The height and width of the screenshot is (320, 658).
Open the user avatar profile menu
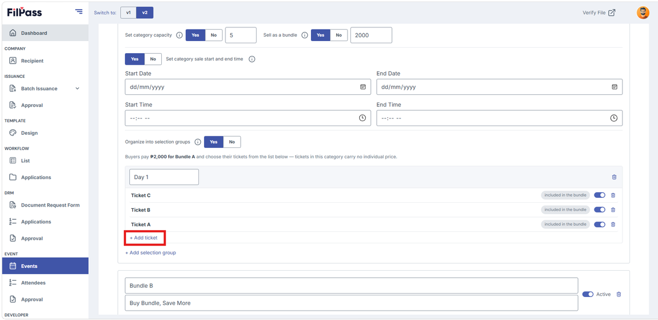click(643, 13)
